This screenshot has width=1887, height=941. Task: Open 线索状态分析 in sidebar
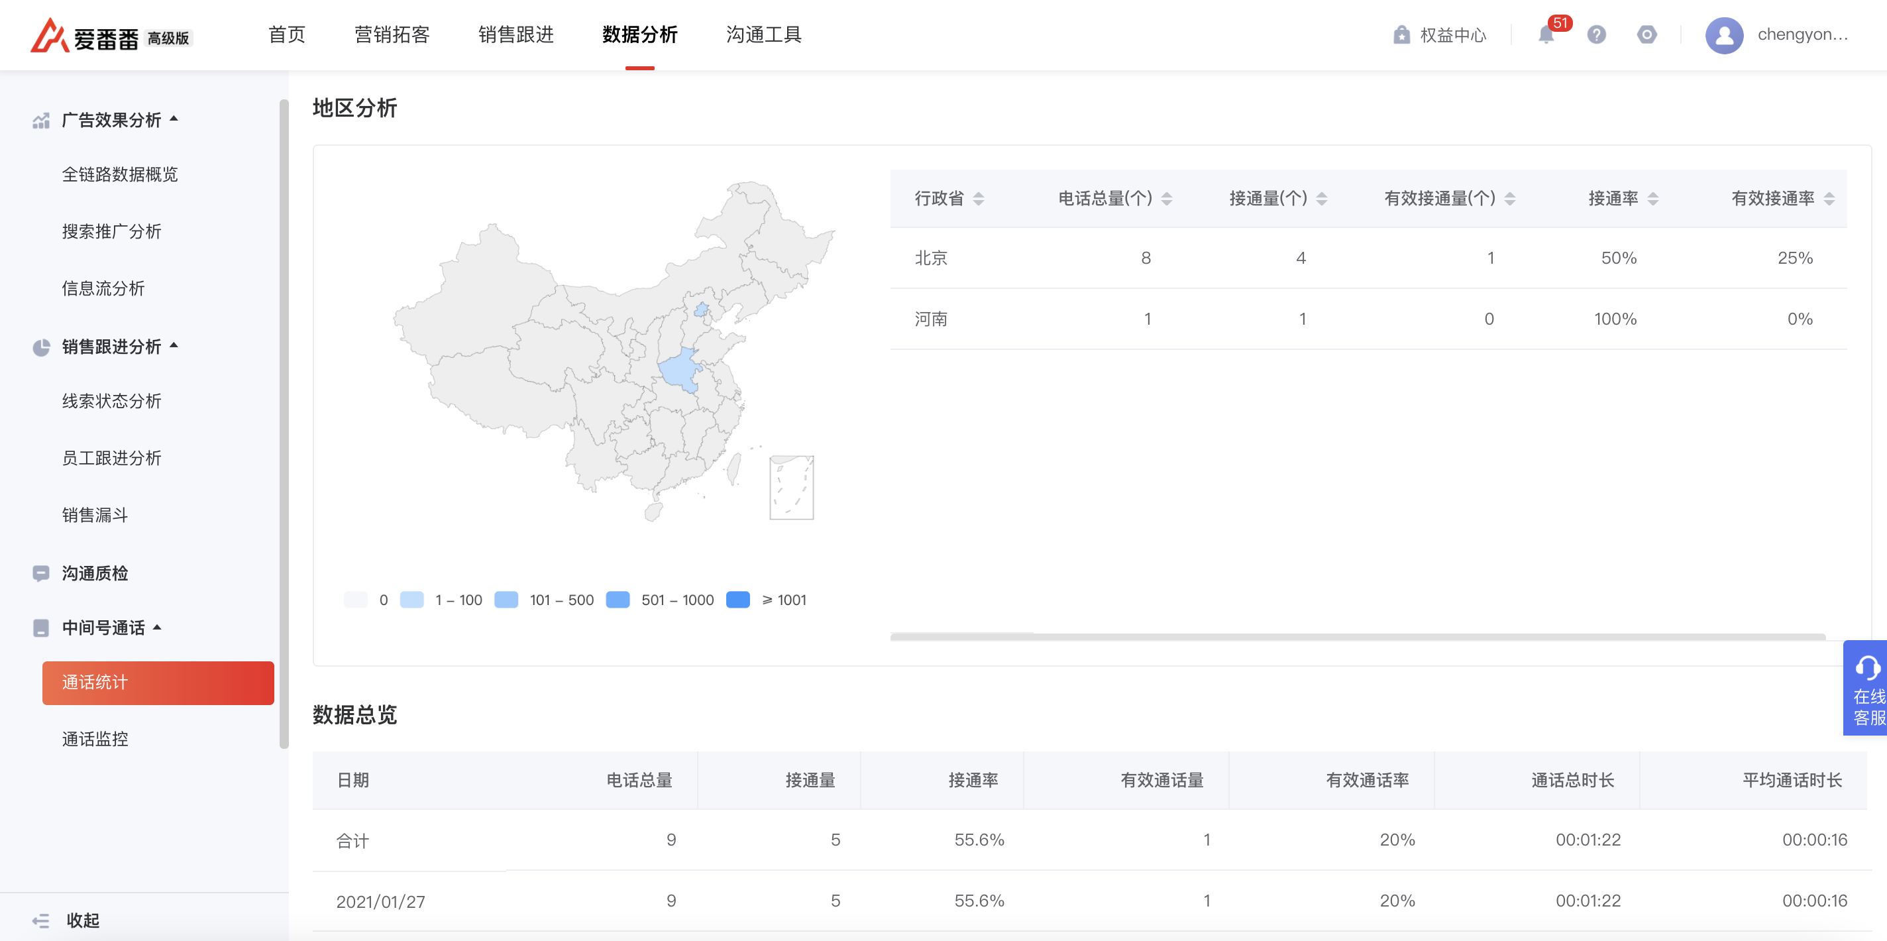(x=111, y=402)
